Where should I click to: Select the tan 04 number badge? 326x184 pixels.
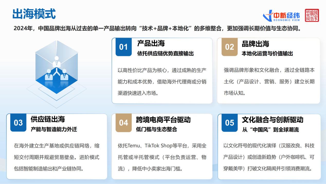click(123, 123)
